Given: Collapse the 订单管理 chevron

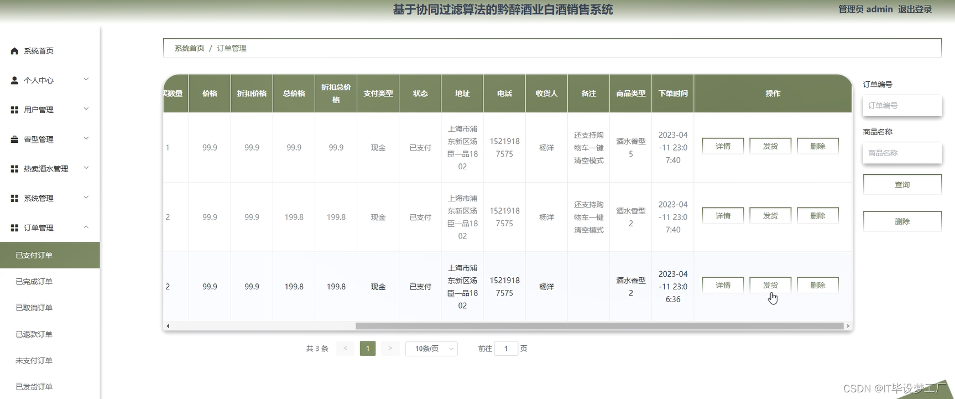Looking at the screenshot, I should click(86, 227).
